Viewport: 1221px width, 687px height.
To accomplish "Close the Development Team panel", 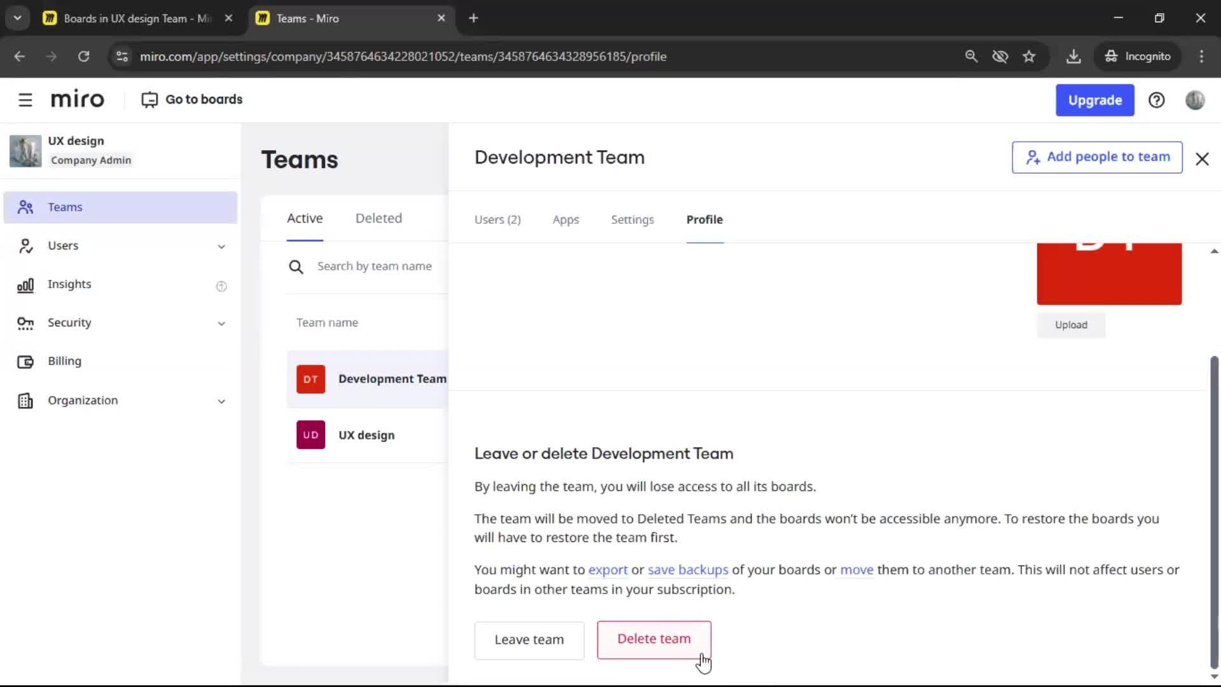I will tap(1202, 158).
